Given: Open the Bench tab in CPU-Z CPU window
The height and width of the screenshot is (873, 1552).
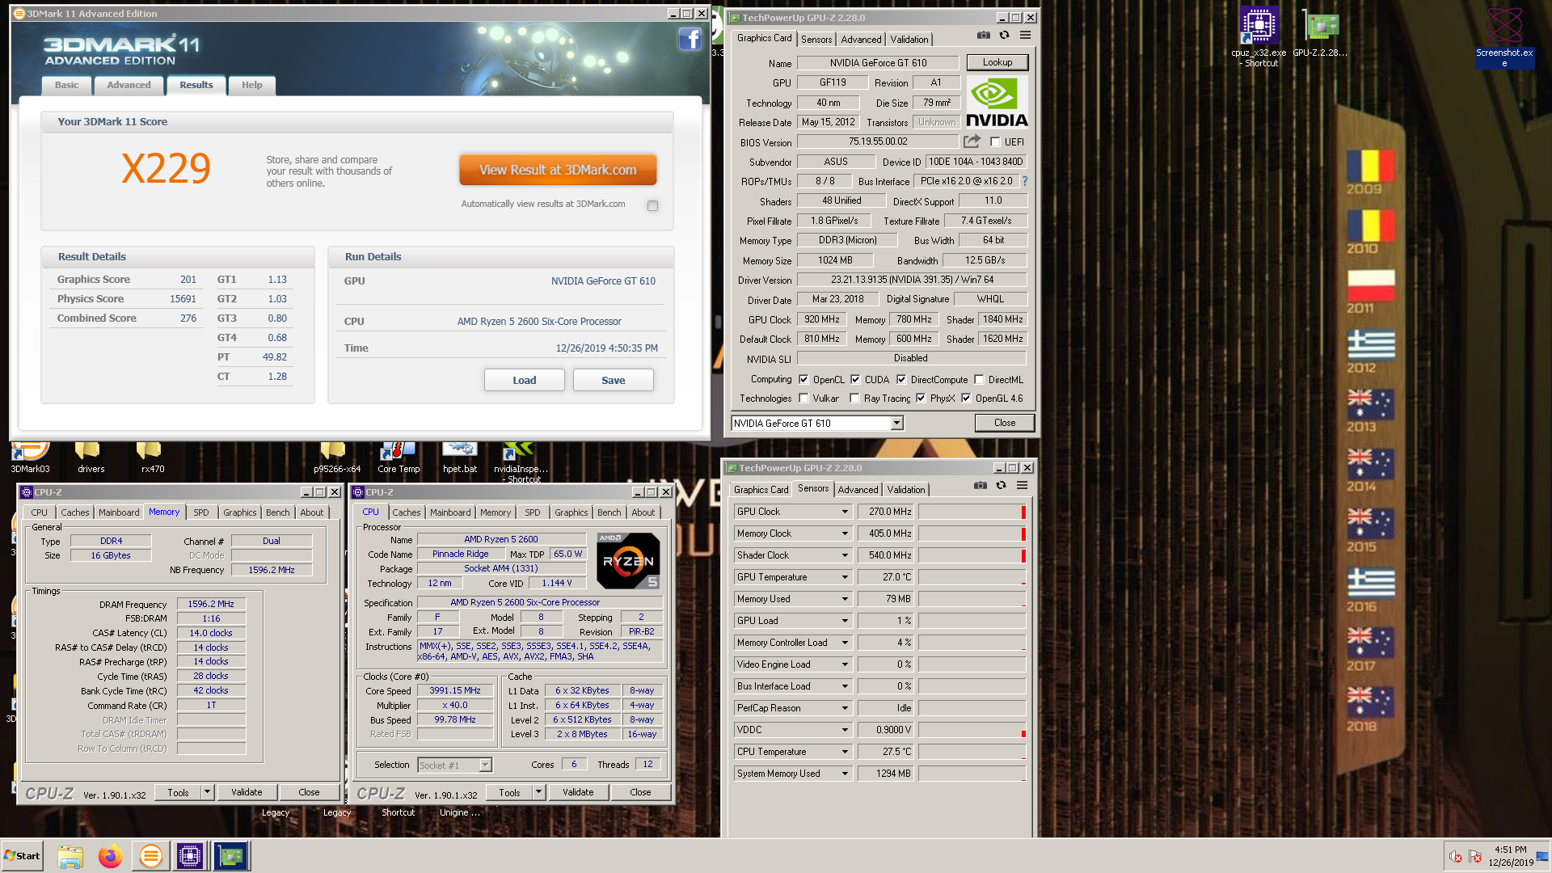Looking at the screenshot, I should click(x=609, y=512).
